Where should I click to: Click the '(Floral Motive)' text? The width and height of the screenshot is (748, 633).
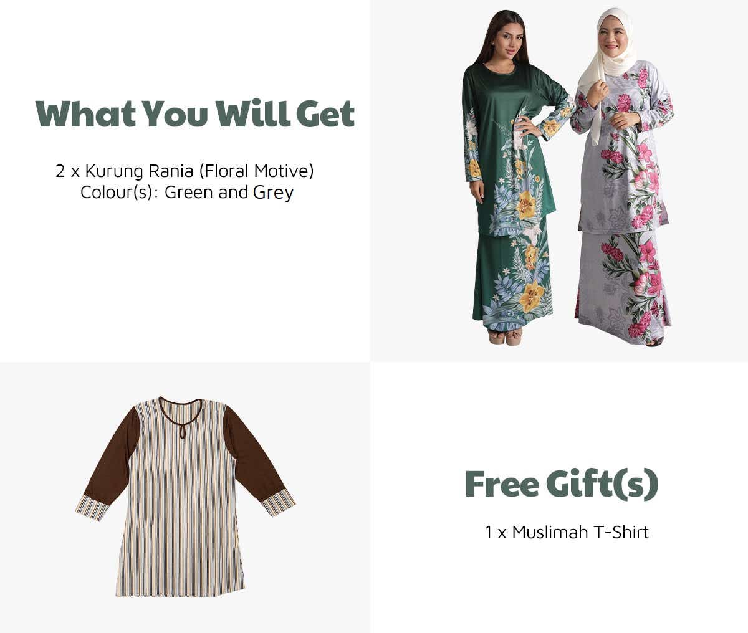tap(256, 171)
